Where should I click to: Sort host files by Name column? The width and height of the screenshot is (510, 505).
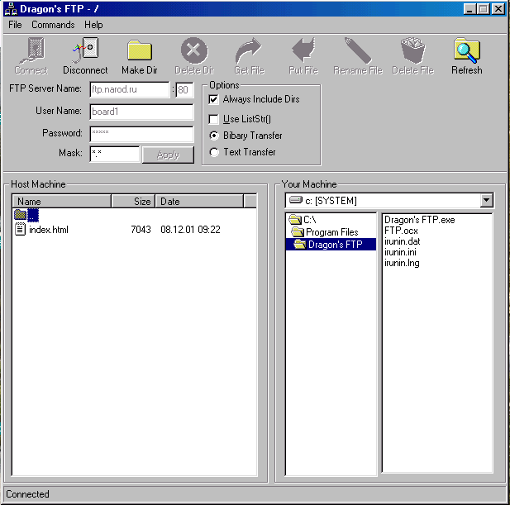point(61,202)
